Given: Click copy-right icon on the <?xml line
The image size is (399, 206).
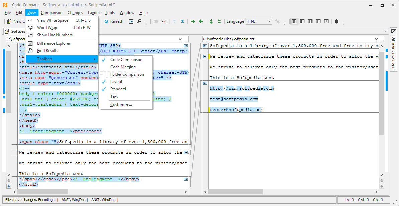Looking at the screenshot, I should pos(186,46).
